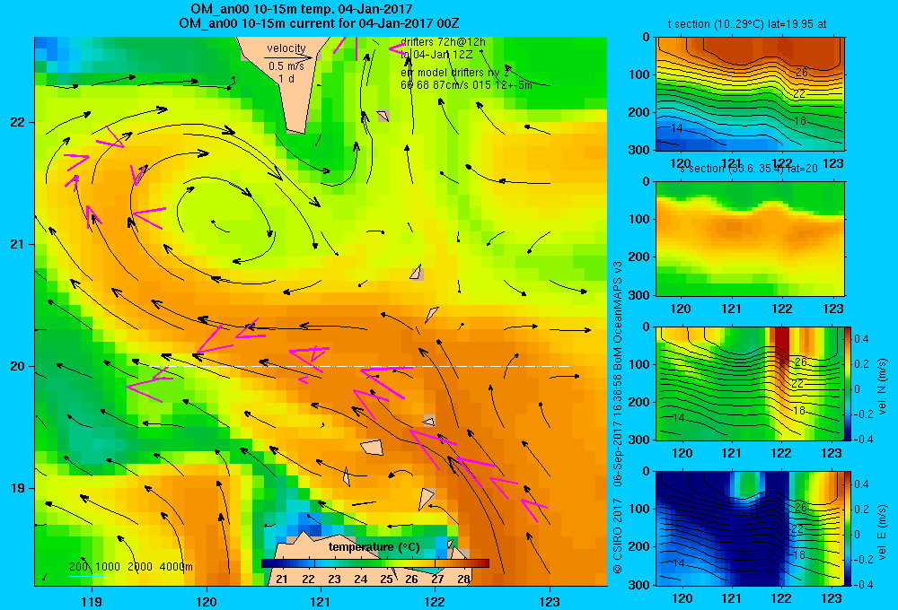Click latitude label '22' on main map axis
The width and height of the screenshot is (898, 610).
[17, 122]
